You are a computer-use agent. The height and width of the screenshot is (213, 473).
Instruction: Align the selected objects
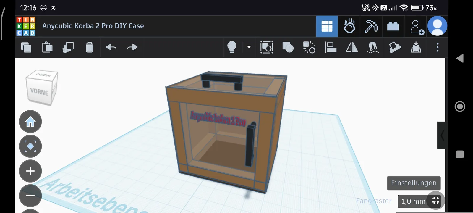(331, 47)
